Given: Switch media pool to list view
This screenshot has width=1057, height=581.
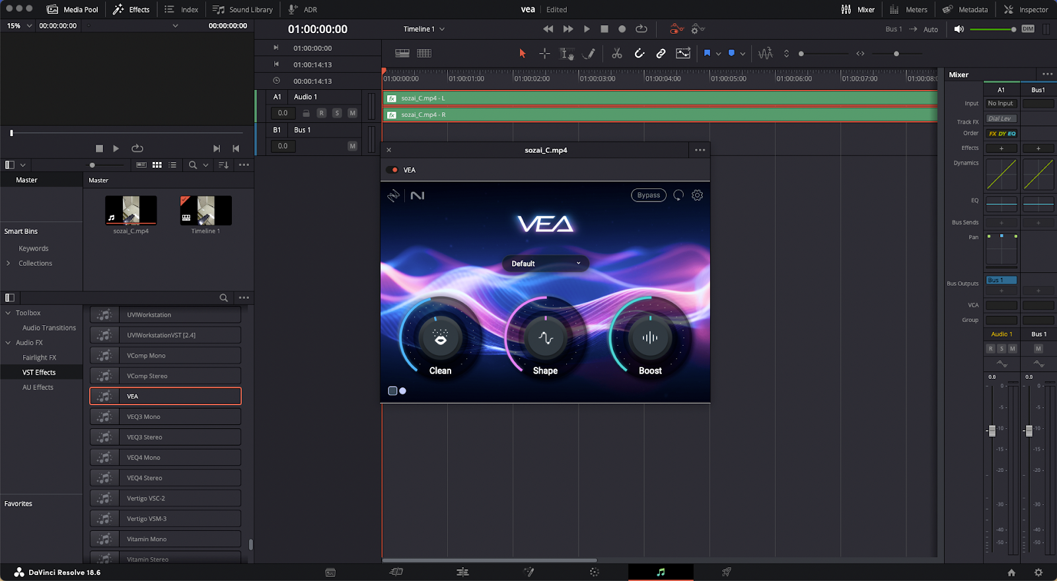Looking at the screenshot, I should [x=172, y=165].
